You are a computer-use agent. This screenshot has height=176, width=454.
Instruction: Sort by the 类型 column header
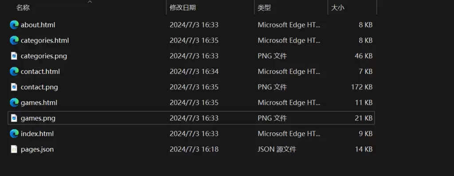[264, 8]
